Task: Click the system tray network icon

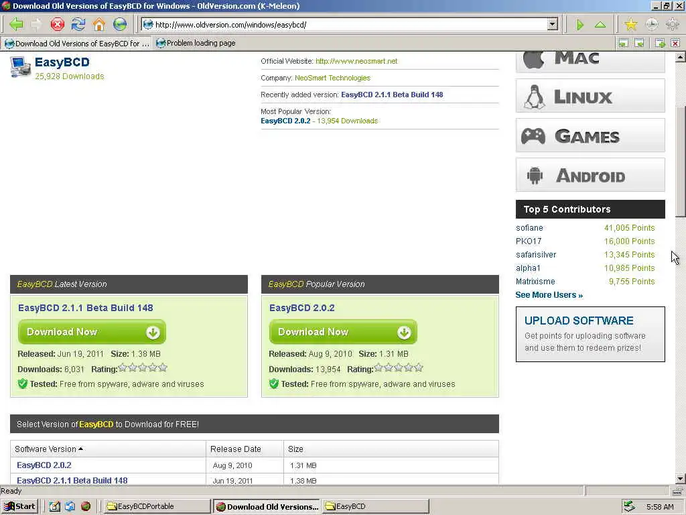Action: pyautogui.click(x=628, y=506)
